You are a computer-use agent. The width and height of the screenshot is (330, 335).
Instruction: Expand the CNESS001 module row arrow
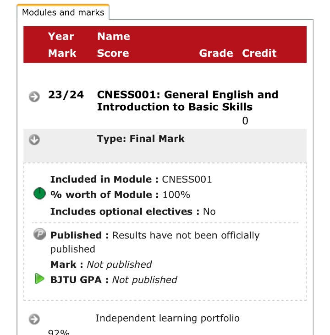coord(34,97)
